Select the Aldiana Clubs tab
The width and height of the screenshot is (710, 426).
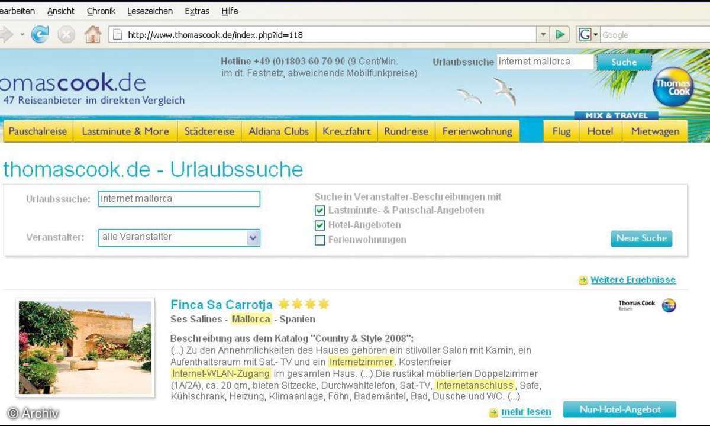pyautogui.click(x=279, y=131)
